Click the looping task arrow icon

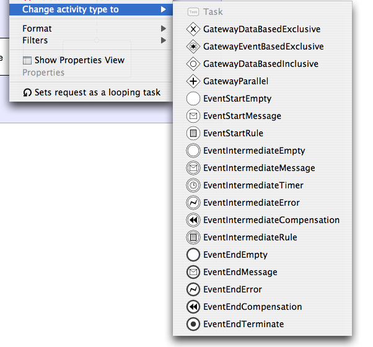[x=27, y=92]
